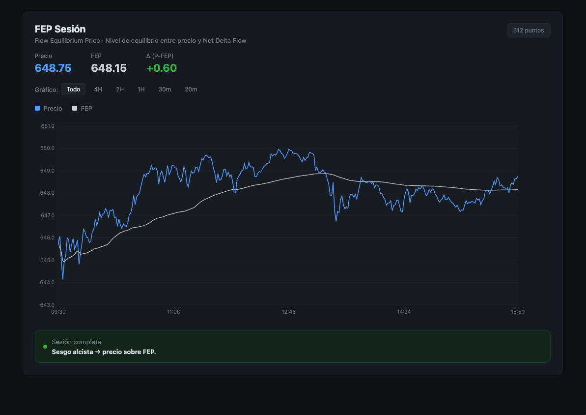Screen dimensions: 586x415
Task: Switch to the 30m timeframe
Action: (165, 89)
